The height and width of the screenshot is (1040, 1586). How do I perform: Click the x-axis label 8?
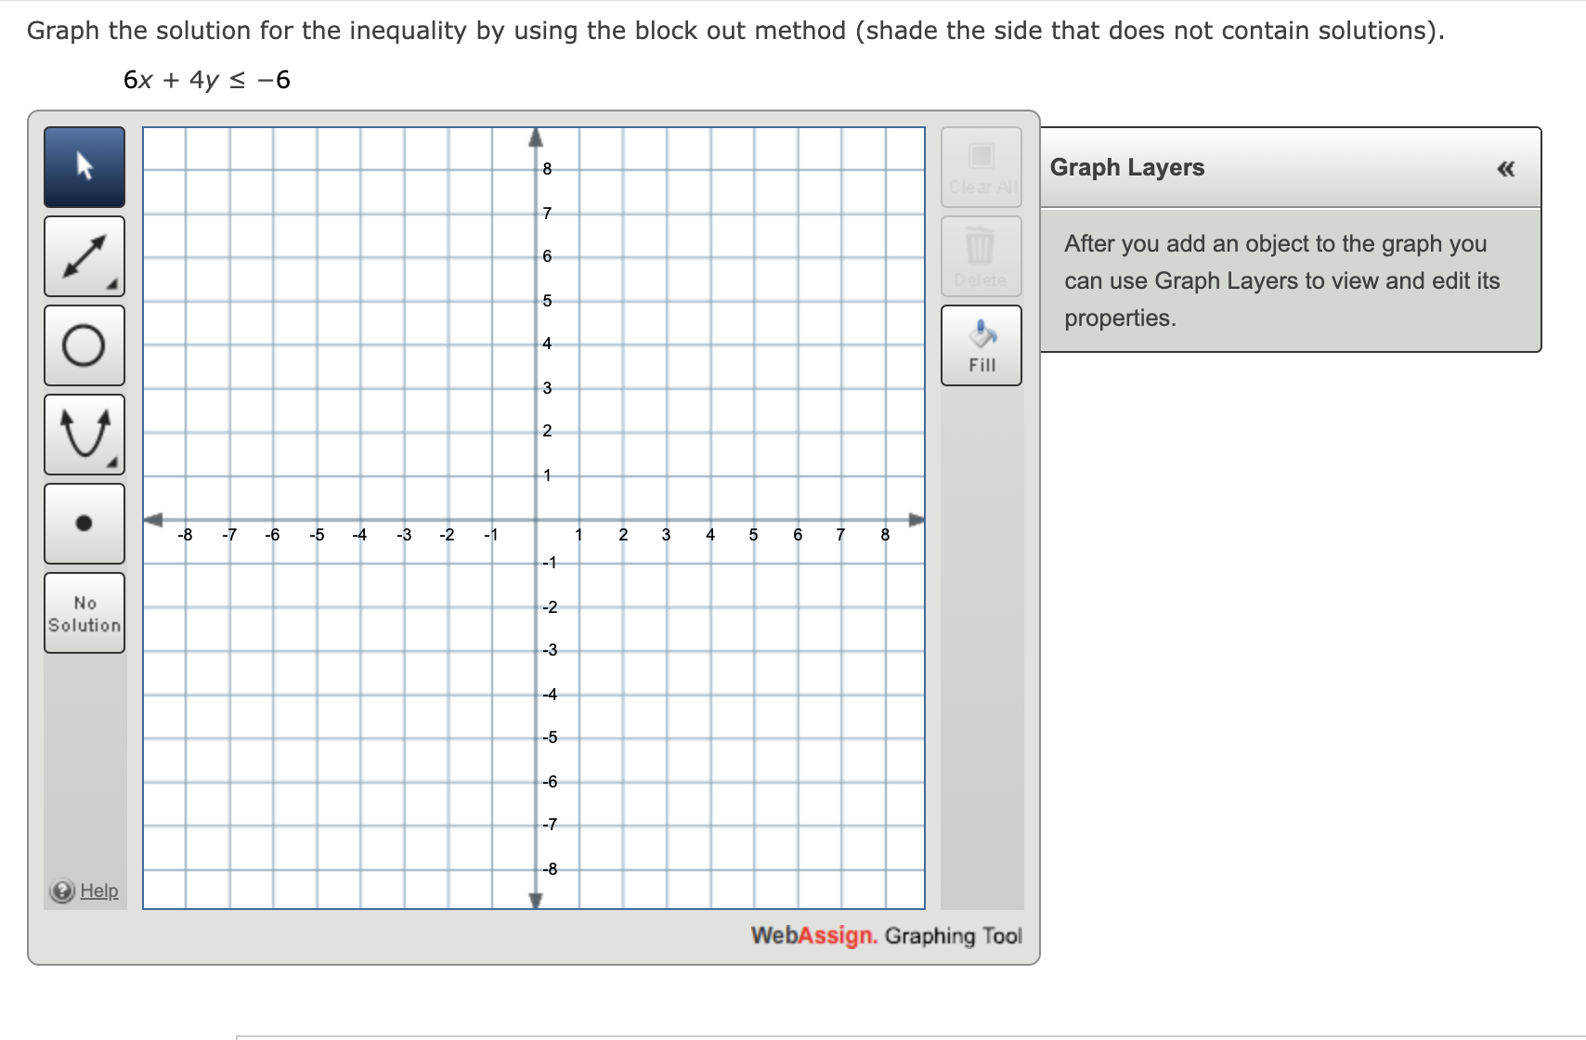coord(885,535)
